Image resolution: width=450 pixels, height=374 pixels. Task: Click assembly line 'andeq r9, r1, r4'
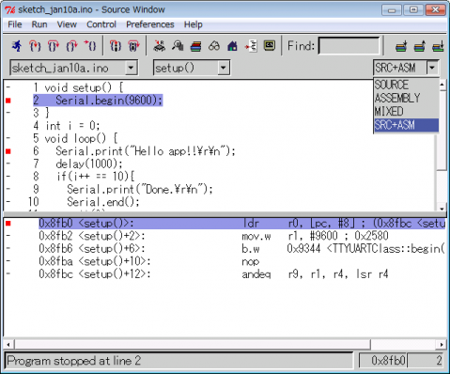(x=315, y=274)
